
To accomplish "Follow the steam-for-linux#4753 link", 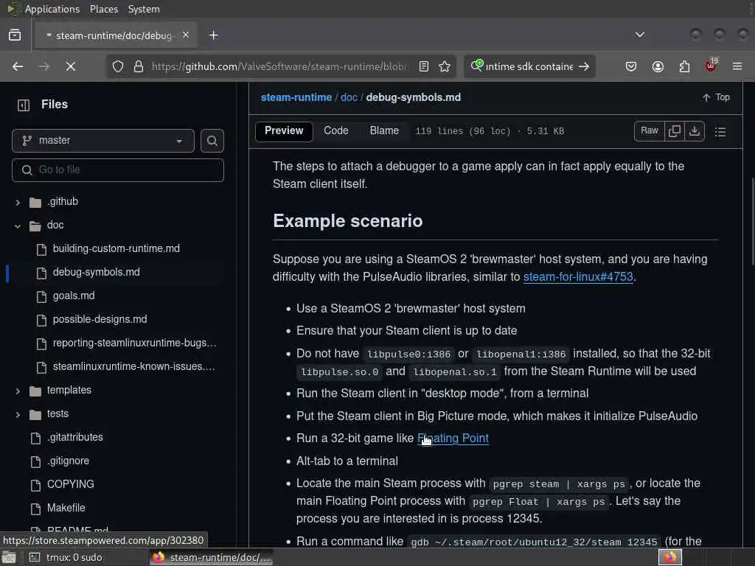I will click(x=578, y=277).
